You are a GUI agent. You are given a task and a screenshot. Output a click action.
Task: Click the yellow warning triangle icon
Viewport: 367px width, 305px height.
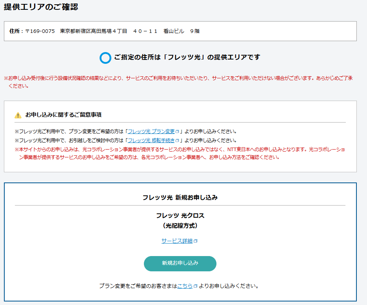18,115
